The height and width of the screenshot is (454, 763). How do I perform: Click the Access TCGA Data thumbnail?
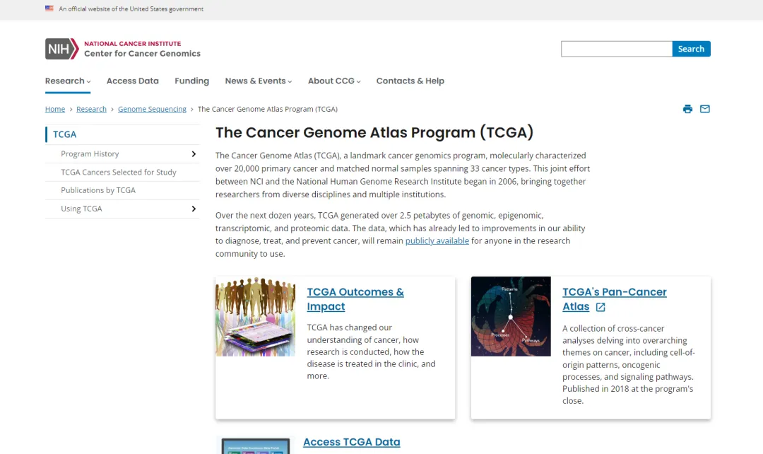[x=256, y=446]
